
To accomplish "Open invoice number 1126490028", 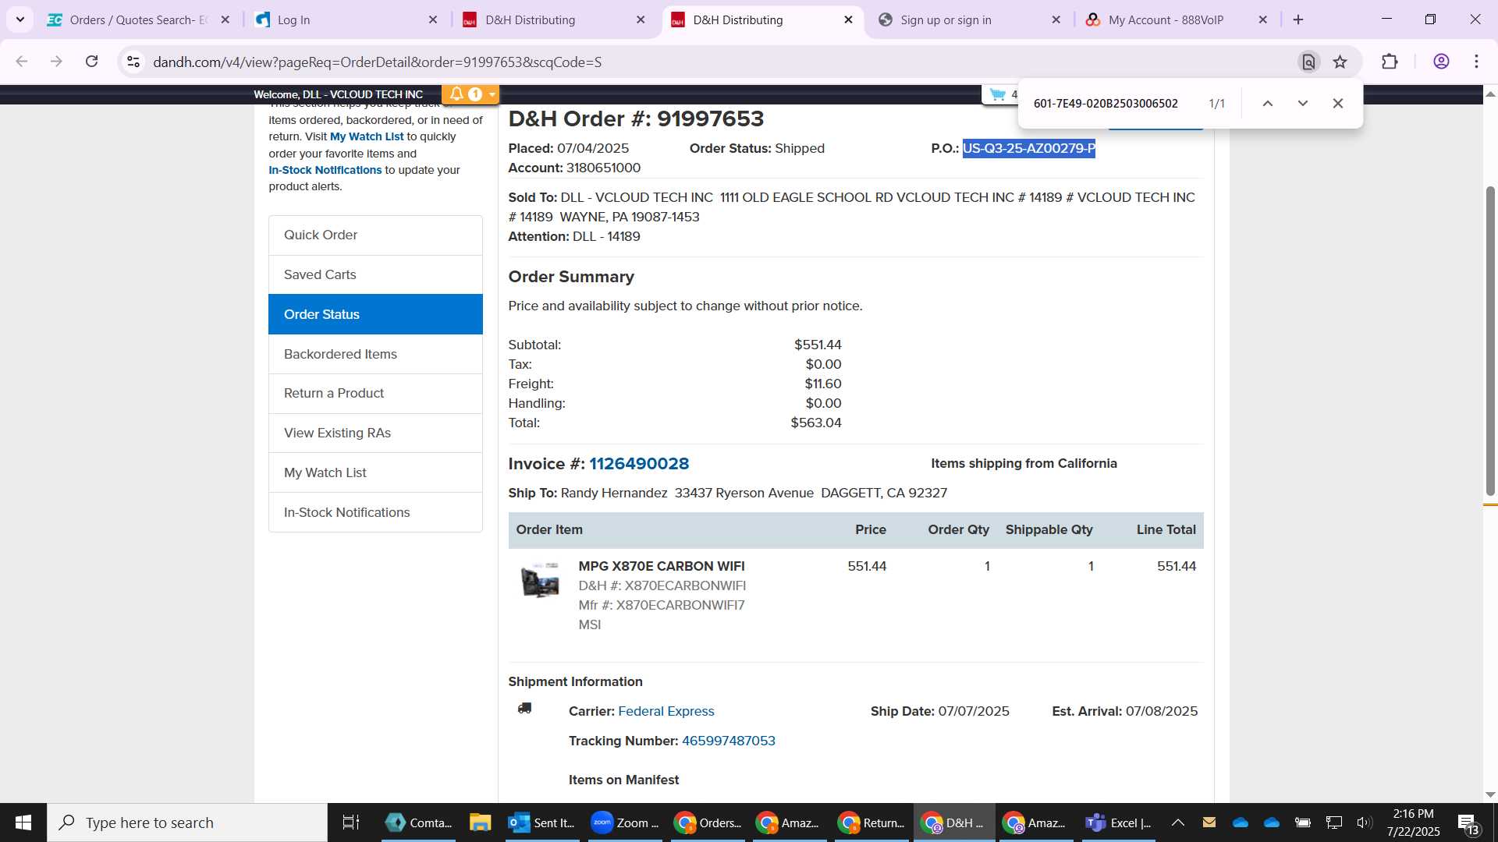I will pyautogui.click(x=639, y=464).
